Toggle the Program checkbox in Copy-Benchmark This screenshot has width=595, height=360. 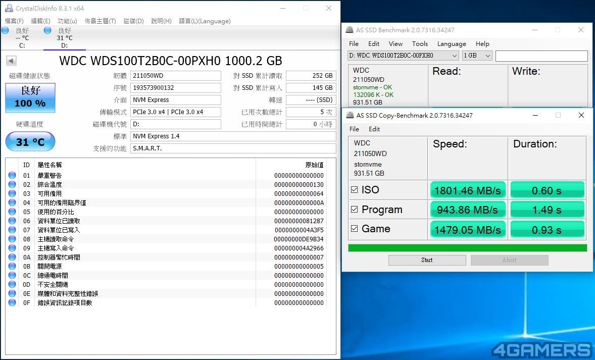pos(355,210)
